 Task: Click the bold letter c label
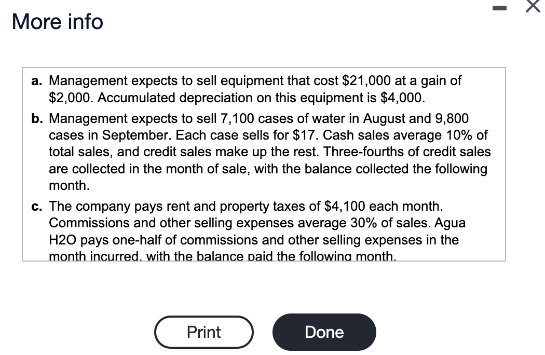36,206
